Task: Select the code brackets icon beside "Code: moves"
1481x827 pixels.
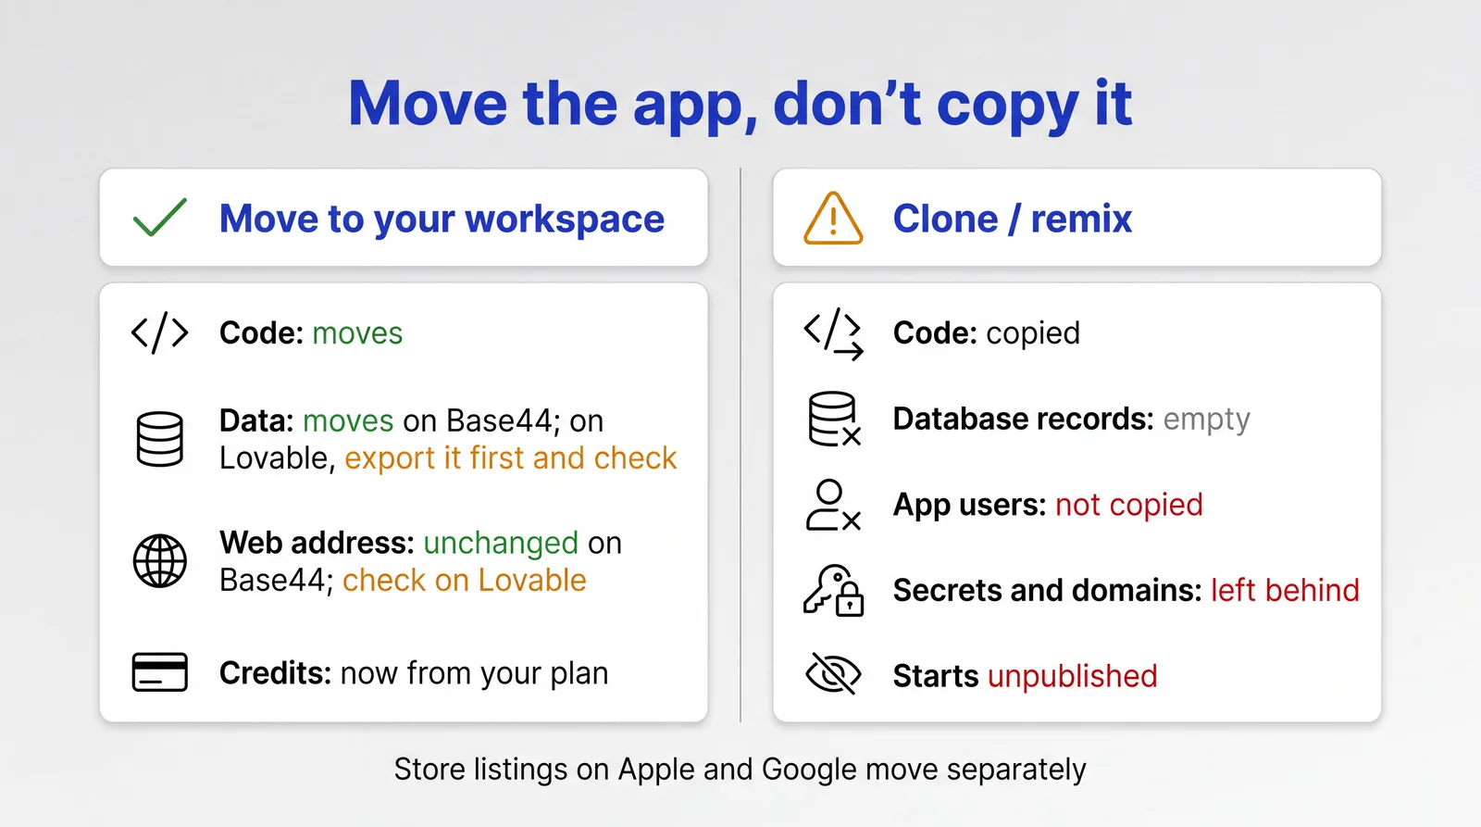Action: 160,332
